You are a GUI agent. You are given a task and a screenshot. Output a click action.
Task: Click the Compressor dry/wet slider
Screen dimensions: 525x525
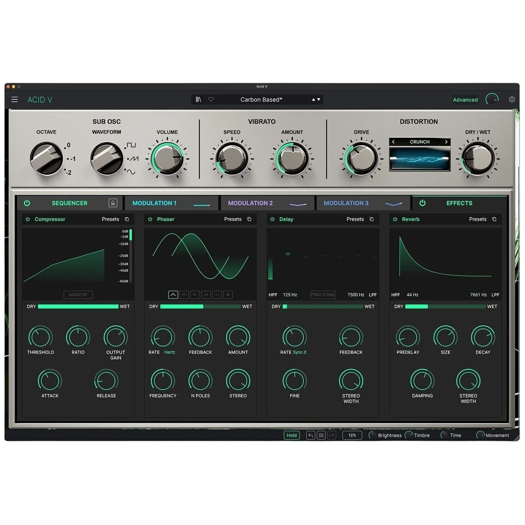click(x=78, y=307)
